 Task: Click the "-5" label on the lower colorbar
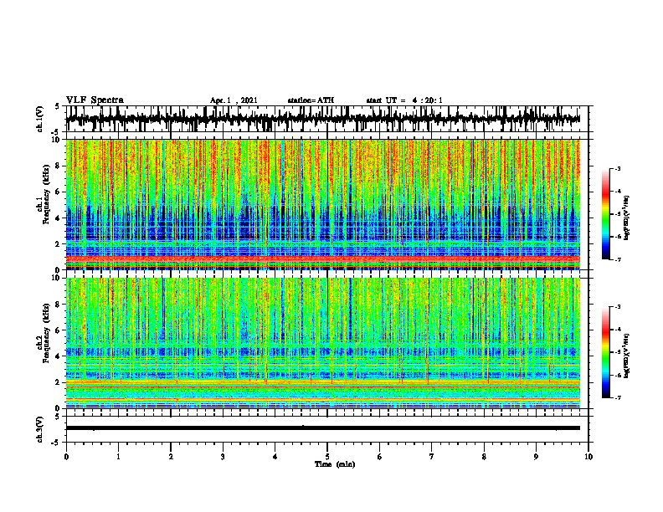point(617,352)
